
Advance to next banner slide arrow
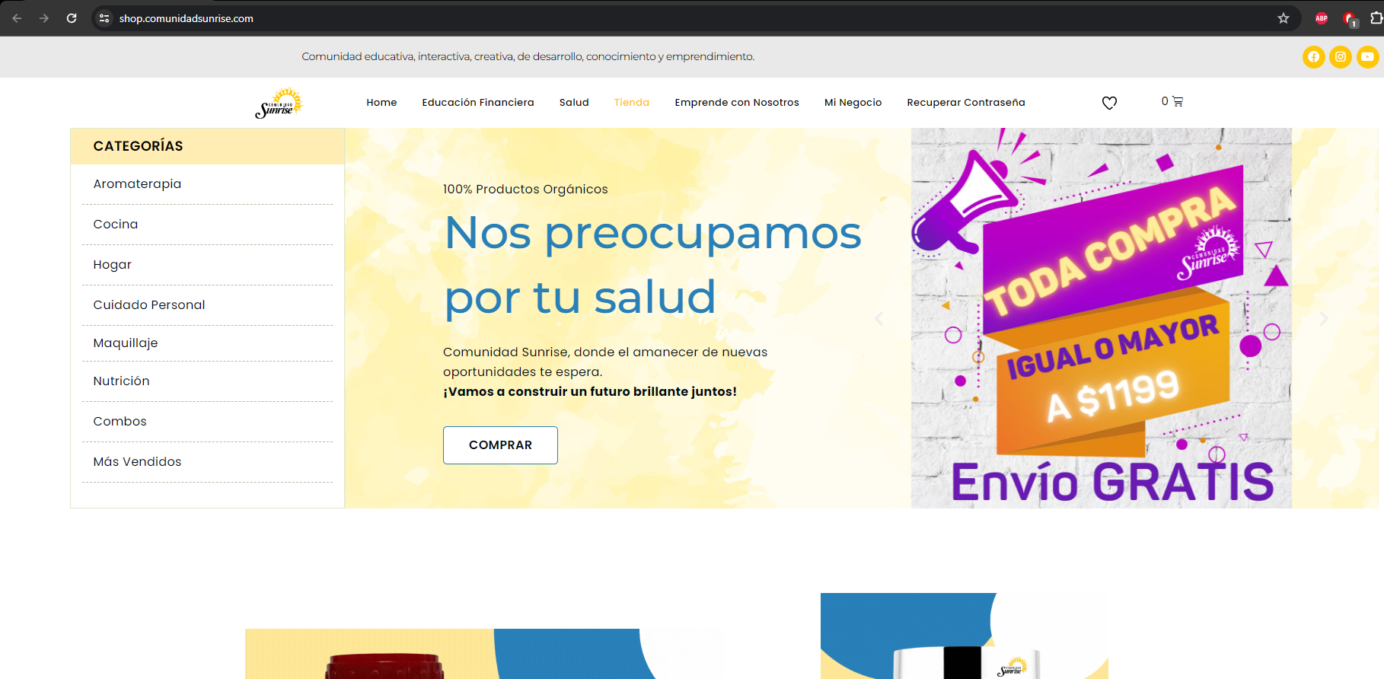[1323, 319]
